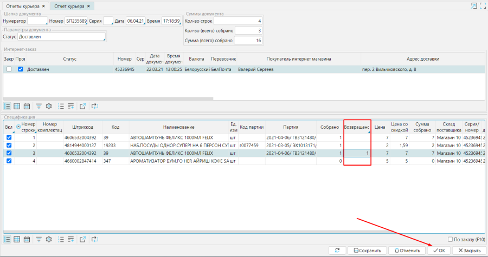The height and width of the screenshot is (257, 488).
Task: Click the Сохранить button
Action: pos(367,251)
